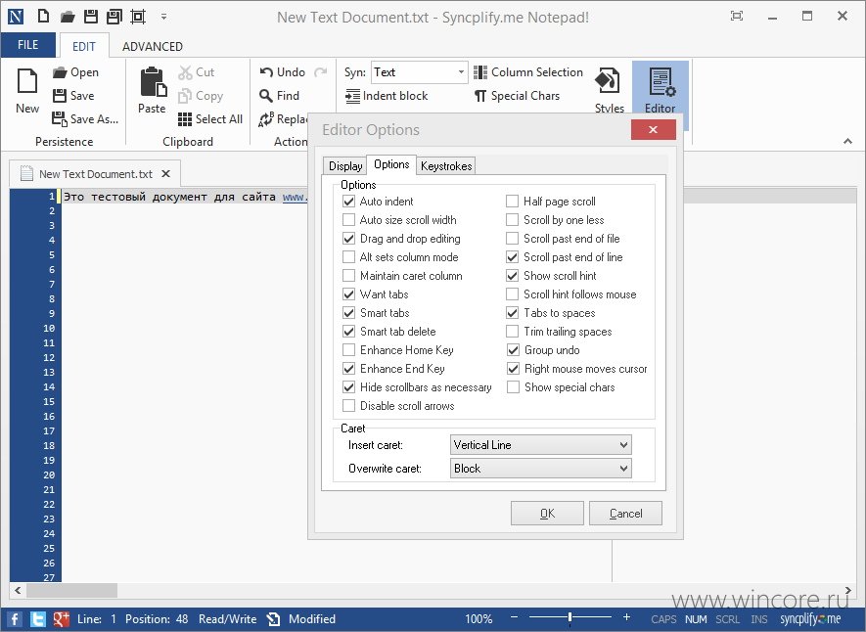Enable Maintain caret column

(x=348, y=276)
